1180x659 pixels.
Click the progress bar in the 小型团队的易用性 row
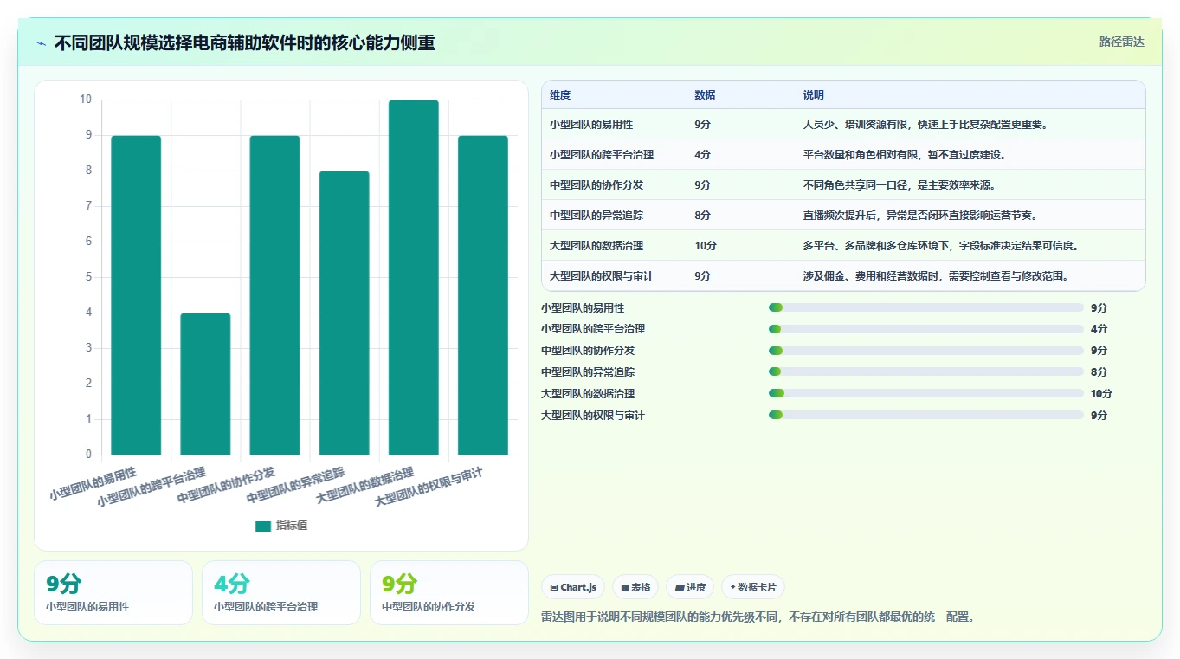pyautogui.click(x=925, y=307)
